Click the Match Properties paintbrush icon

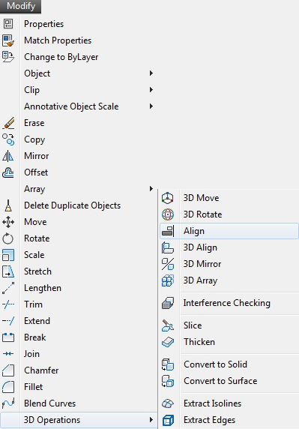click(x=8, y=40)
